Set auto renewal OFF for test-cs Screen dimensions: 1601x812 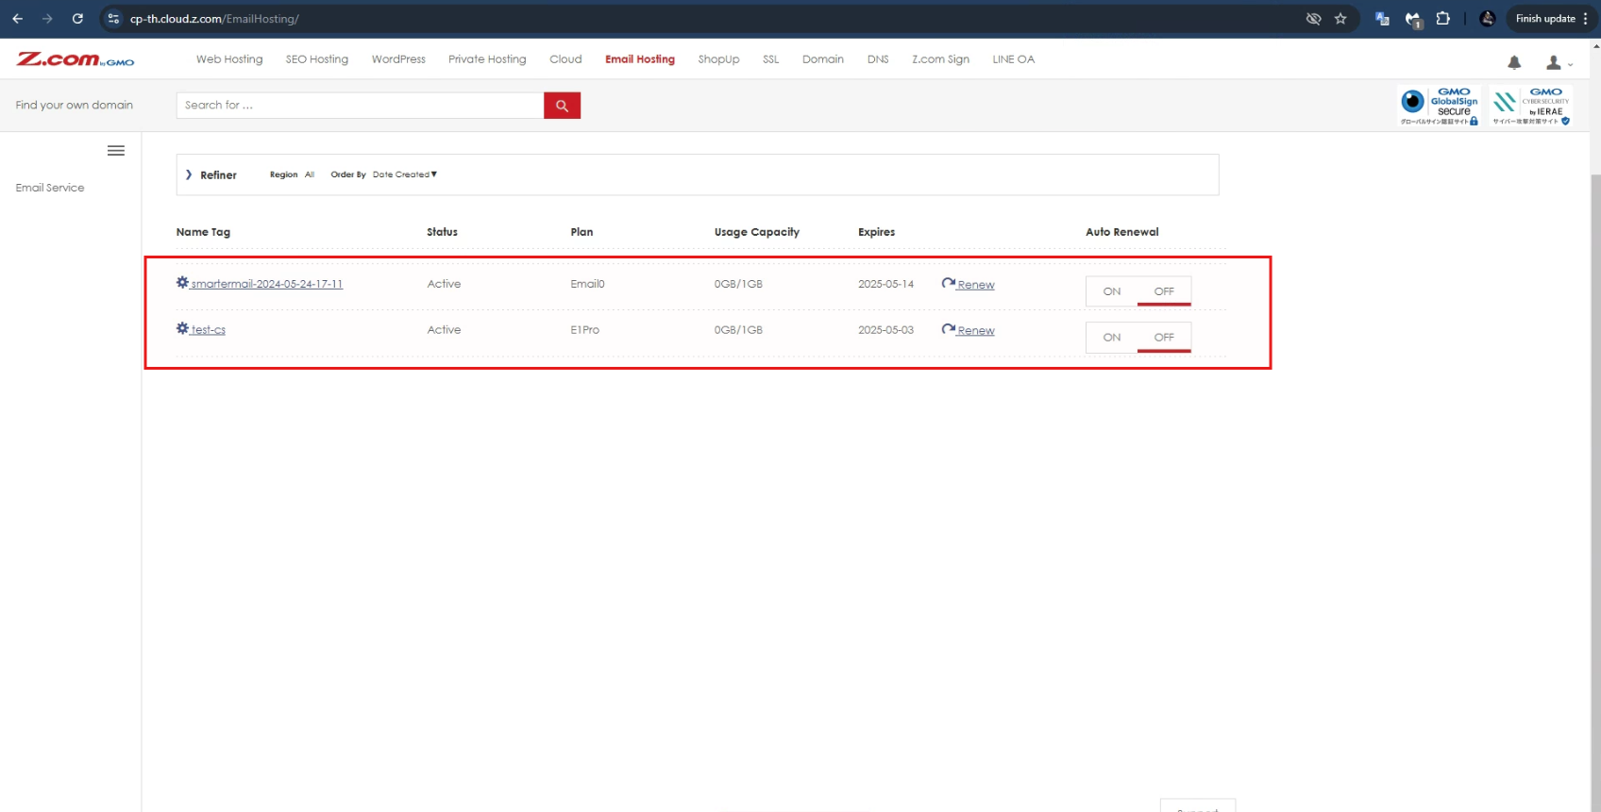click(x=1164, y=338)
